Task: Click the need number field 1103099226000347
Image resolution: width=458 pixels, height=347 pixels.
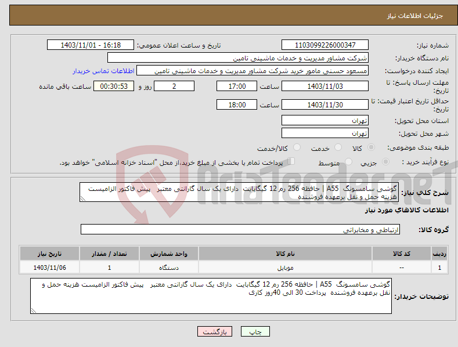Action: coord(325,45)
